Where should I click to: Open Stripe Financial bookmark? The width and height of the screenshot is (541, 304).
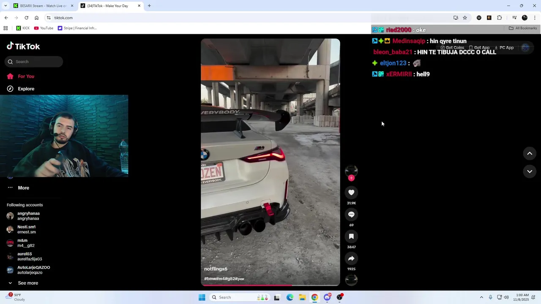[77, 28]
